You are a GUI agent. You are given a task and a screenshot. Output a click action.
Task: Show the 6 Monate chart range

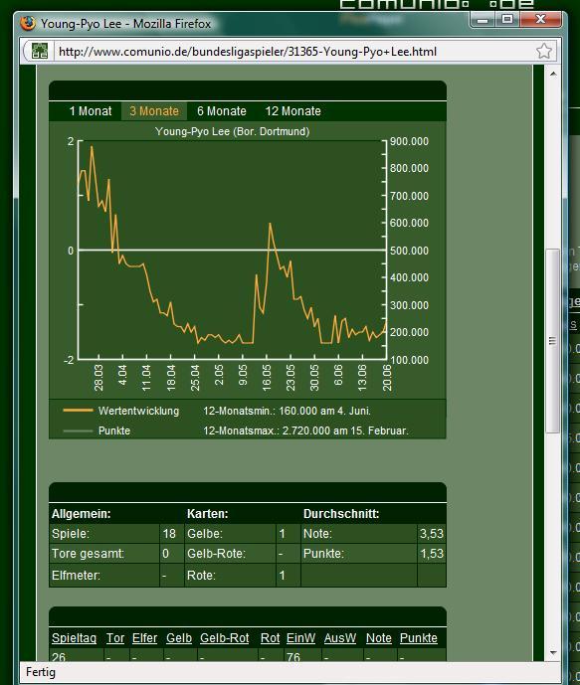[x=222, y=111]
